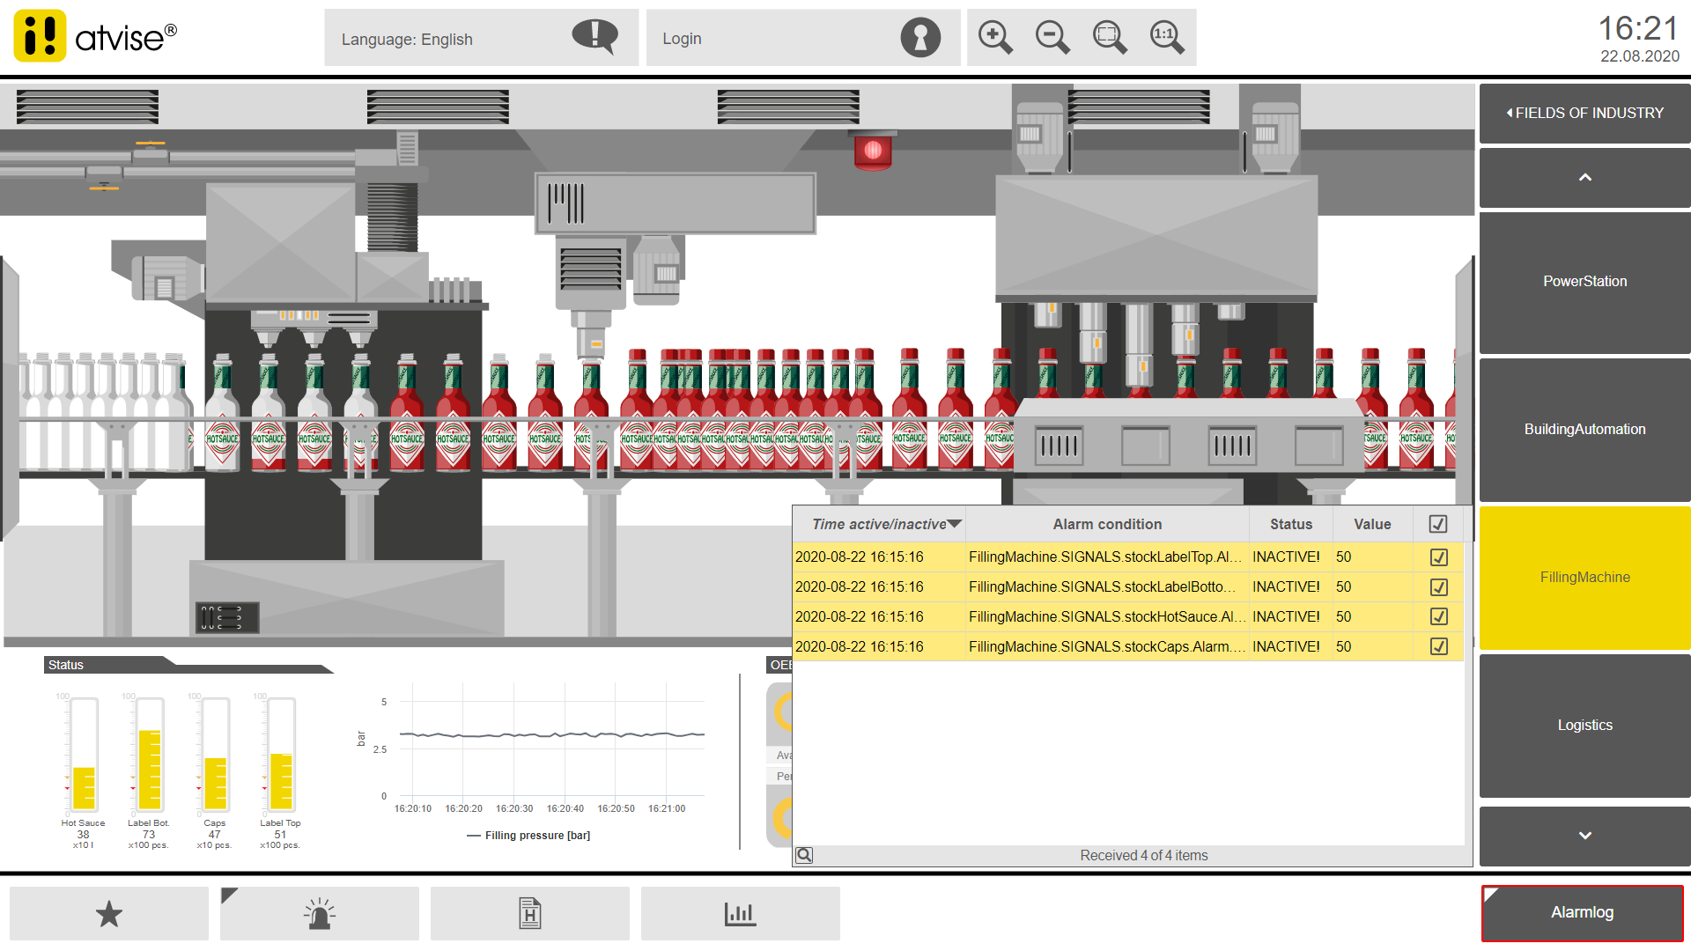This screenshot has height=951, width=1691.
Task: Select Logistics from industry list
Action: 1584,726
